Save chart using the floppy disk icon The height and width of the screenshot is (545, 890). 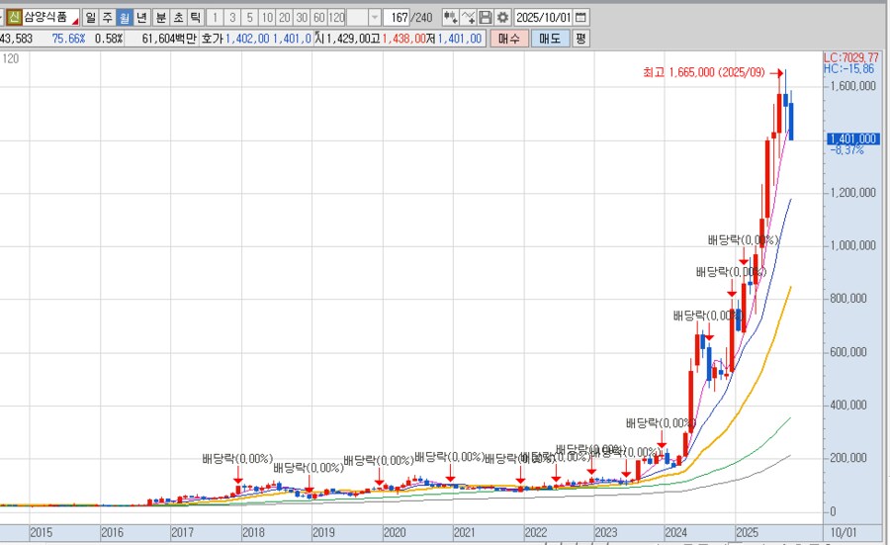(x=486, y=18)
